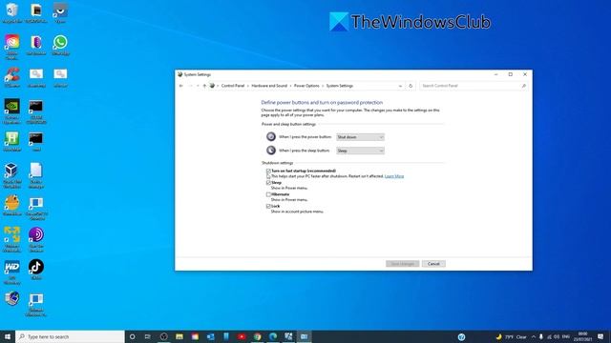Image resolution: width=611 pixels, height=343 pixels.
Task: Launch Microsoft Edge from the taskbar
Action: [x=273, y=336]
